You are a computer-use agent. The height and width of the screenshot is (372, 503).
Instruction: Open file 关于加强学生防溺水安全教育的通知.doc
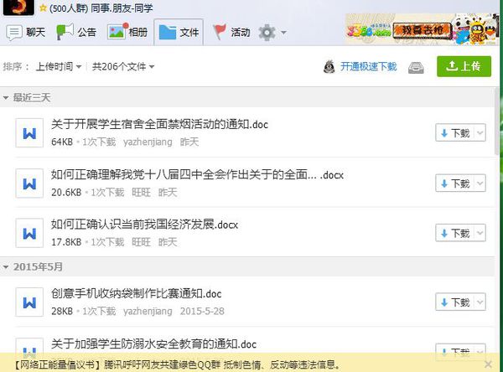click(153, 344)
